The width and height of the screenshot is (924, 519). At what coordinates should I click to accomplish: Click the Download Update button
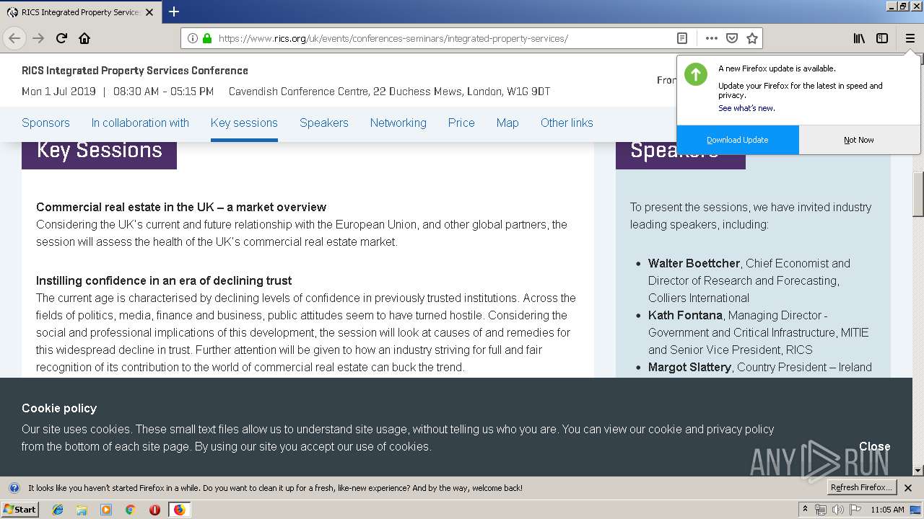[738, 140]
